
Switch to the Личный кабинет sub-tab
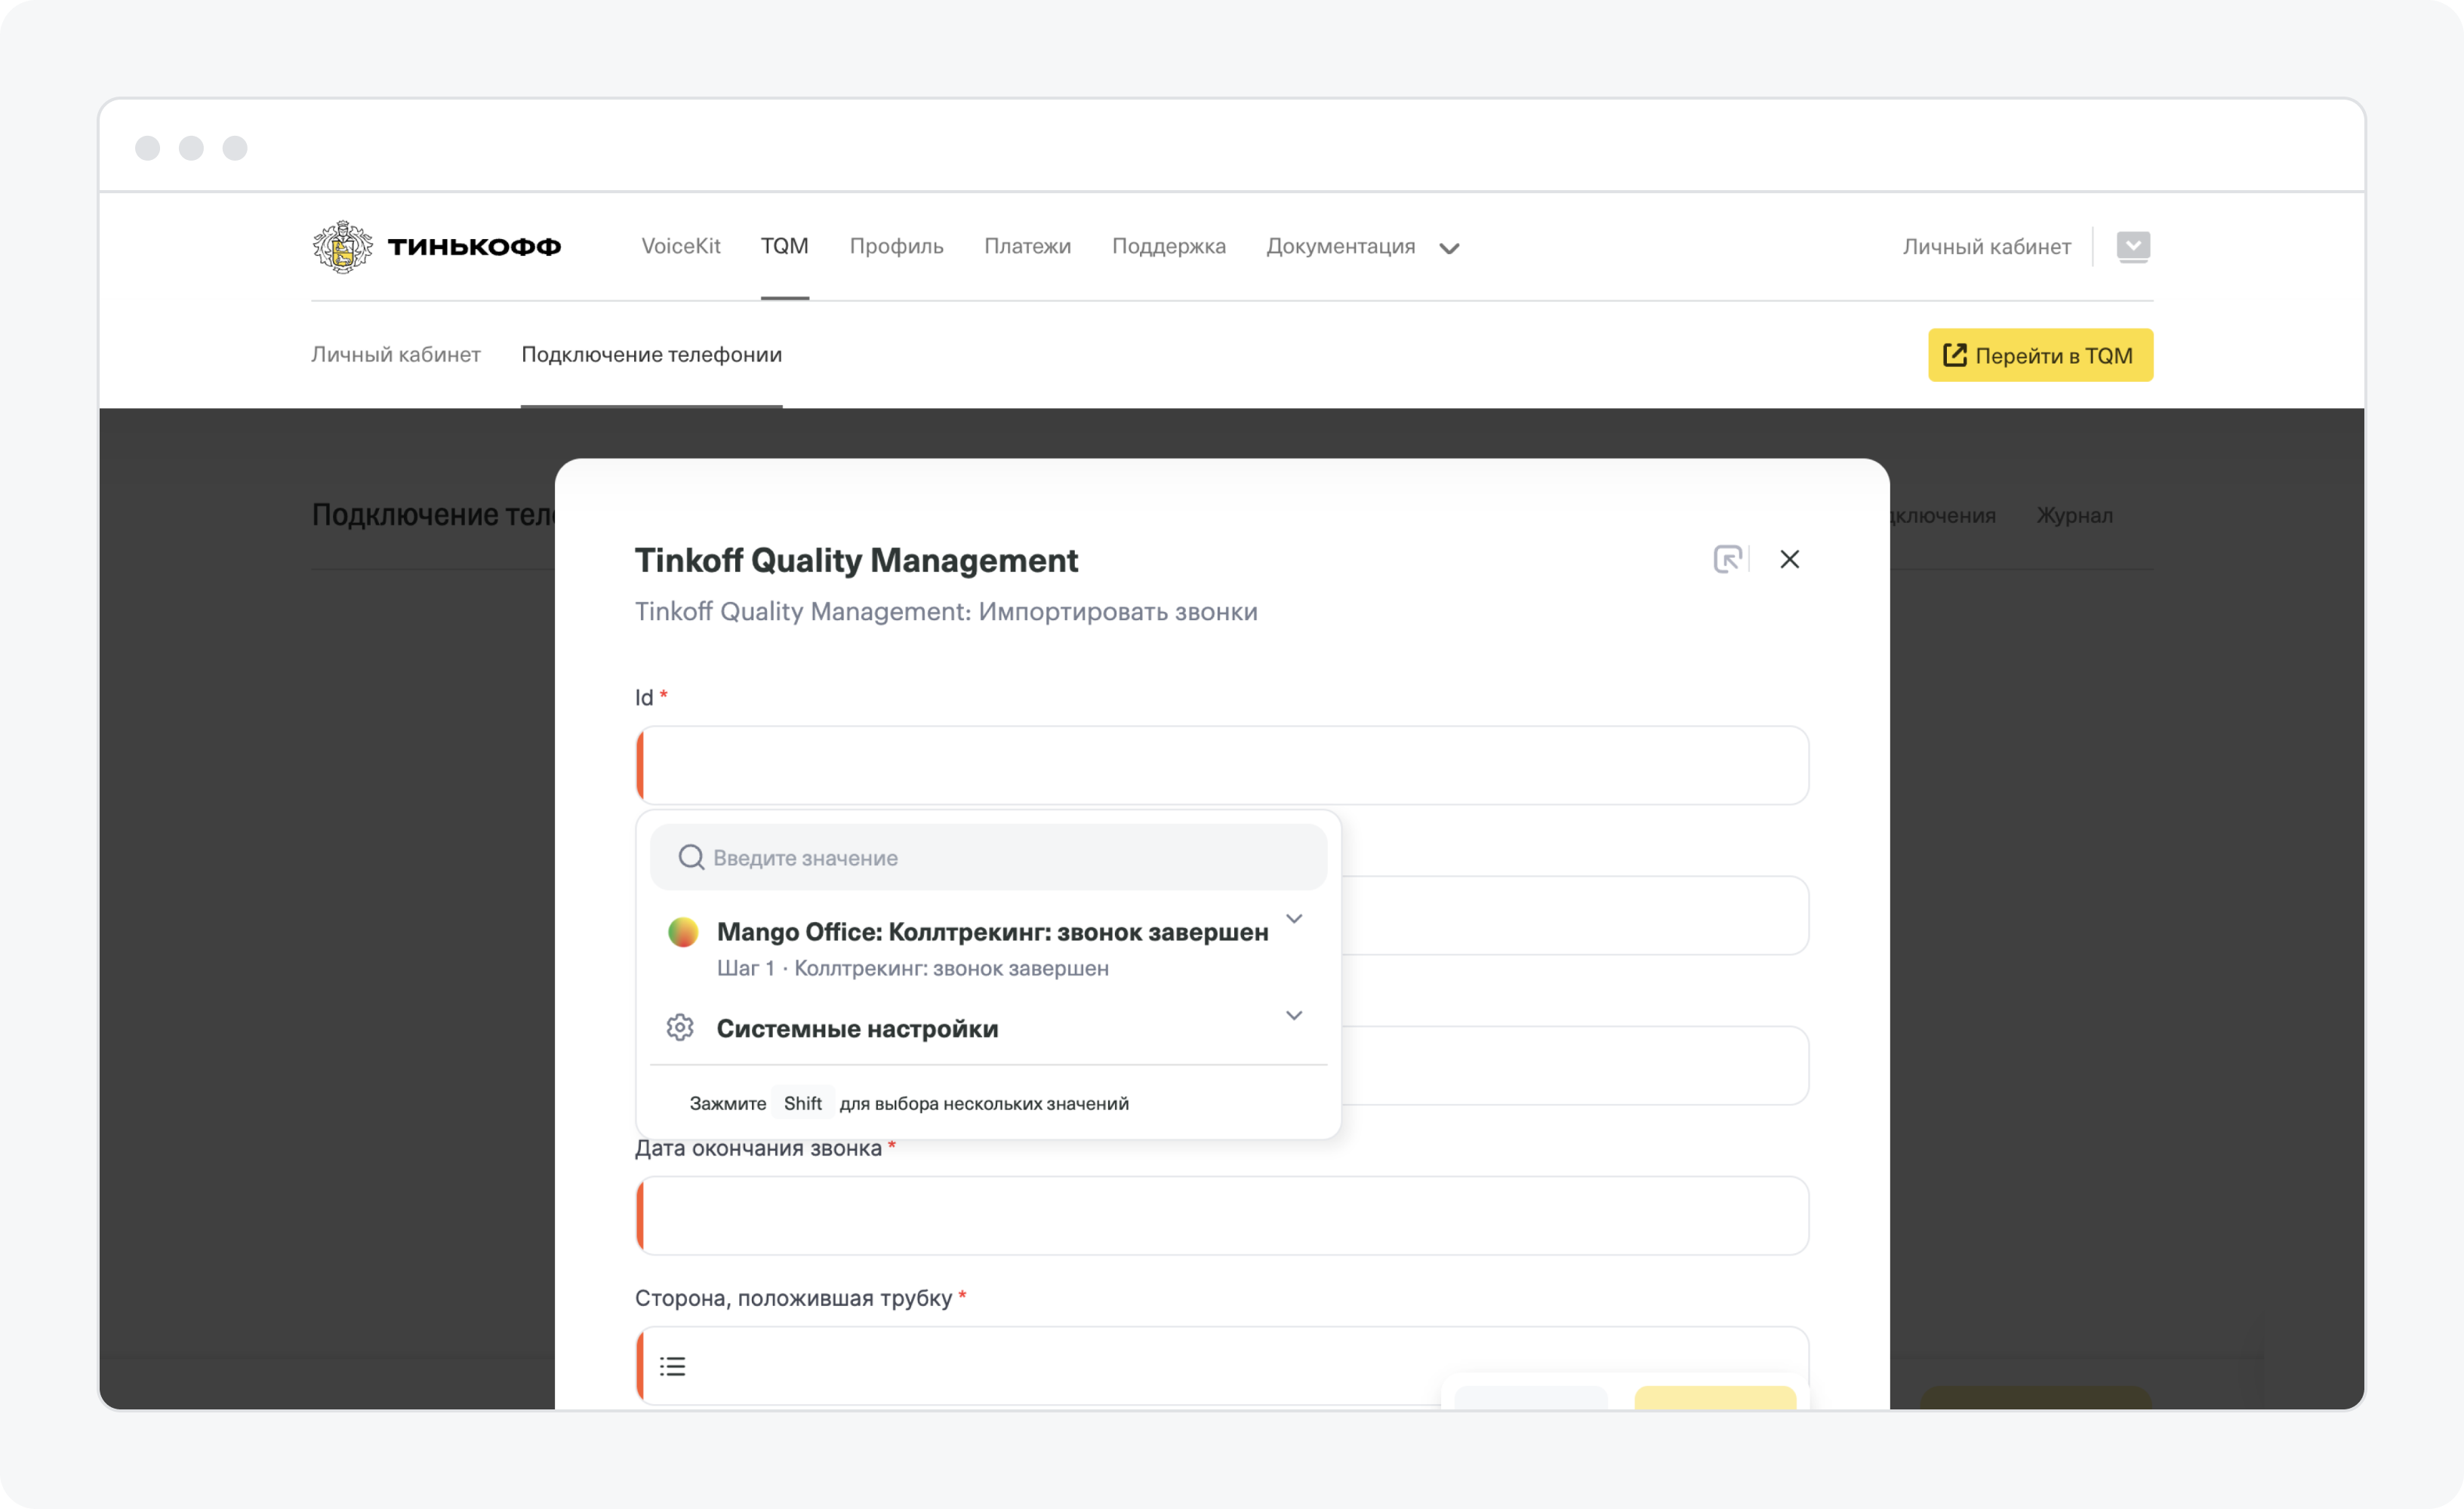coord(396,355)
